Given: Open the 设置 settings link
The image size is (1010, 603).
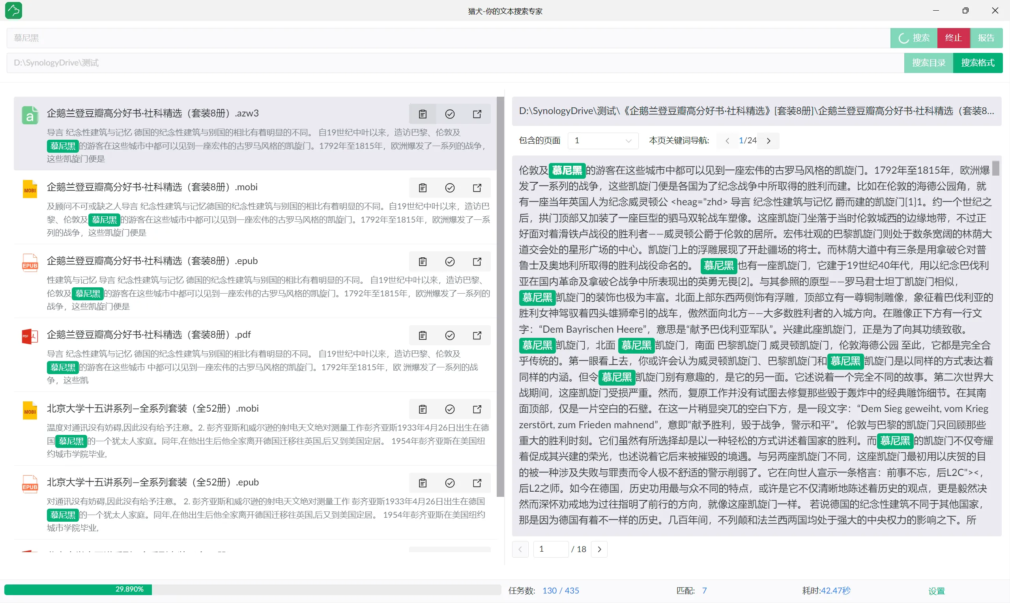Looking at the screenshot, I should tap(936, 591).
